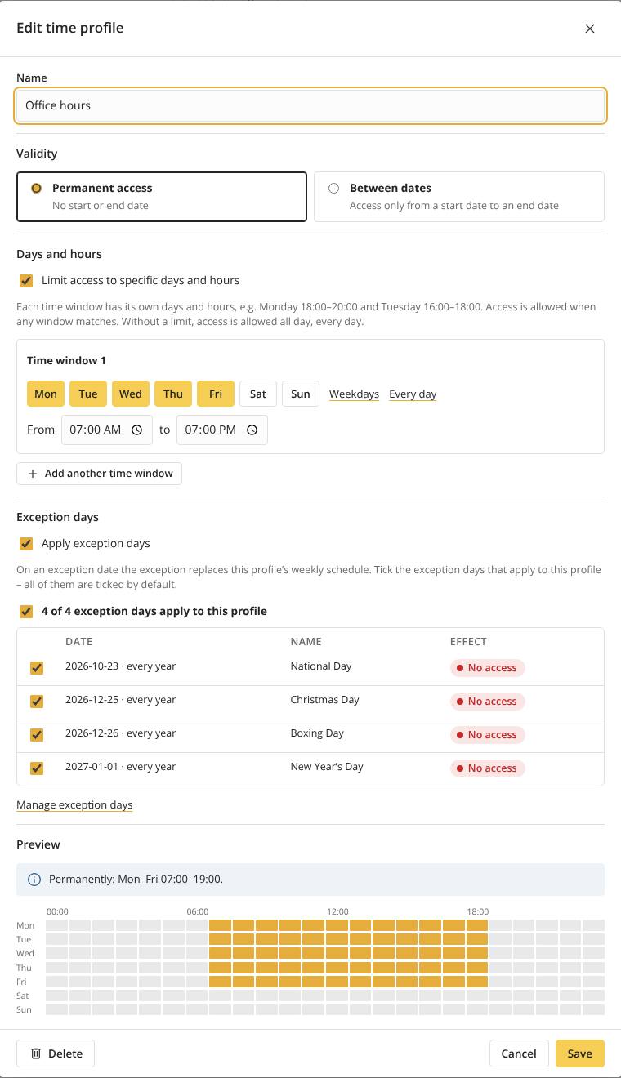Click the Cancel button
The height and width of the screenshot is (1078, 621).
click(x=519, y=1053)
